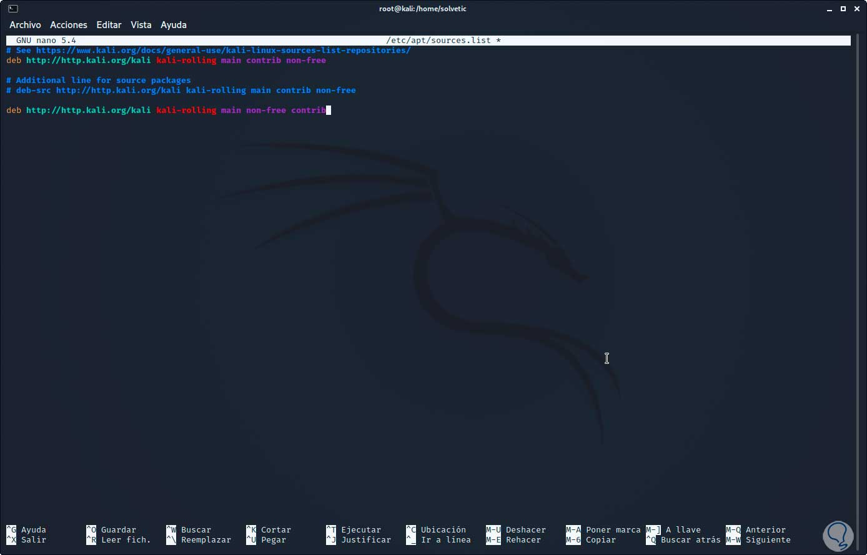
Task: Click the file name /etc/apt/sources.list in nano header
Action: (438, 41)
